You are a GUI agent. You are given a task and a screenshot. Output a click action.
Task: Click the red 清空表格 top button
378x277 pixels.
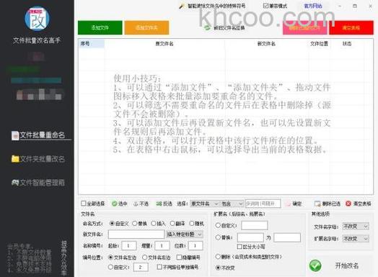[351, 27]
